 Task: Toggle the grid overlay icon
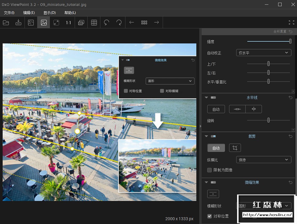[94, 22]
